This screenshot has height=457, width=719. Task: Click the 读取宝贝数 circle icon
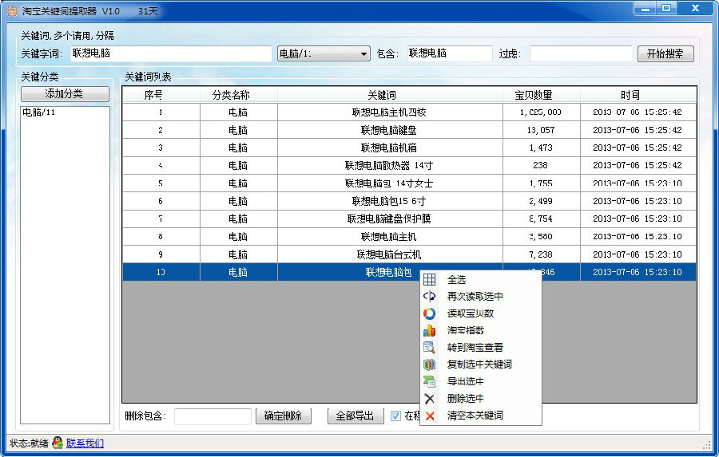430,313
